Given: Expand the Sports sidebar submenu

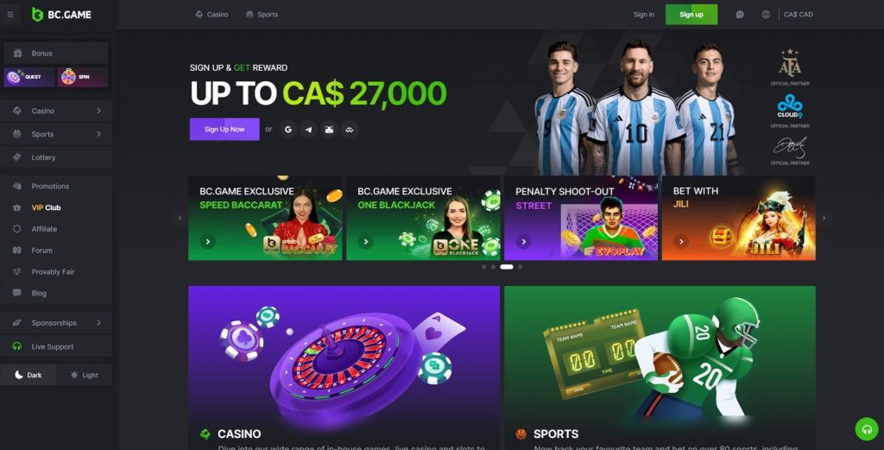Looking at the screenshot, I should coord(56,134).
